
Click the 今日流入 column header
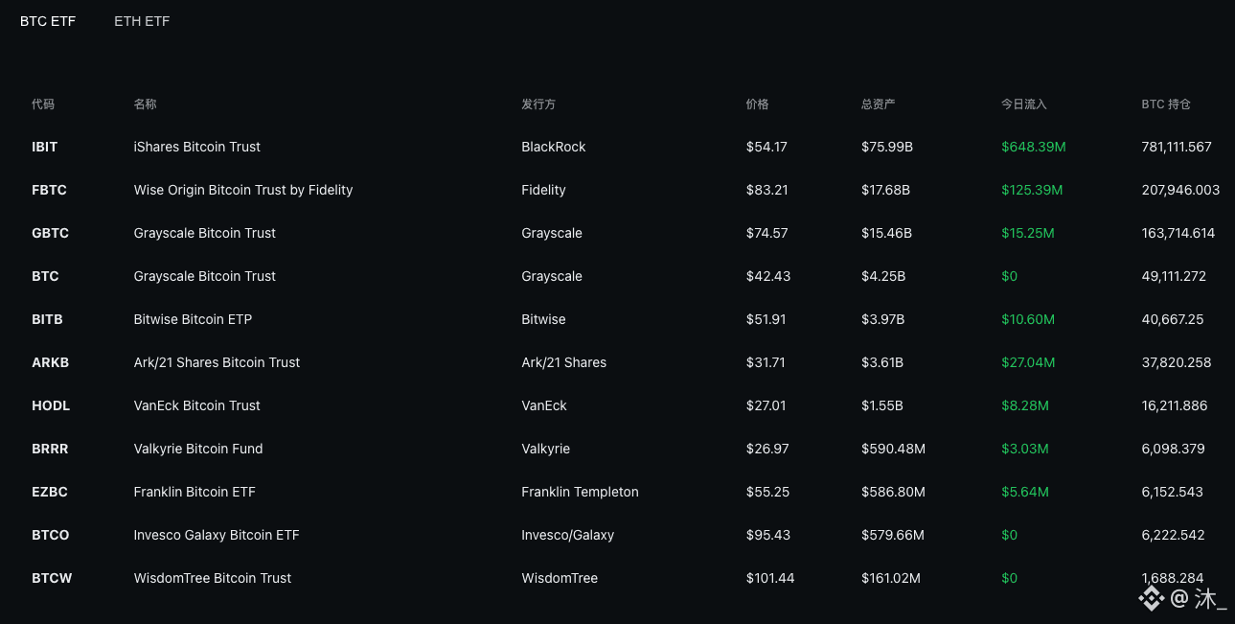pos(1024,104)
